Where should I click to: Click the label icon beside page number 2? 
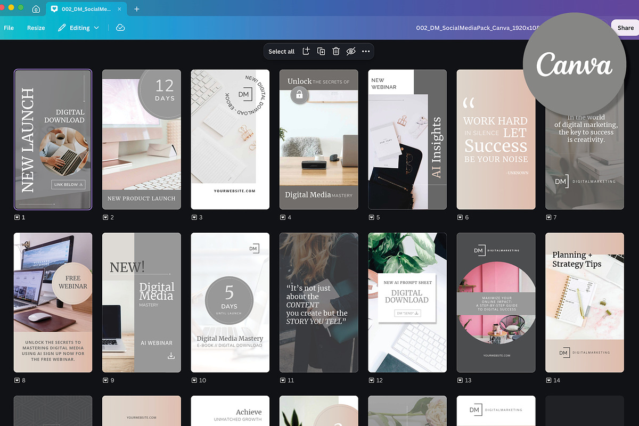[x=105, y=217]
